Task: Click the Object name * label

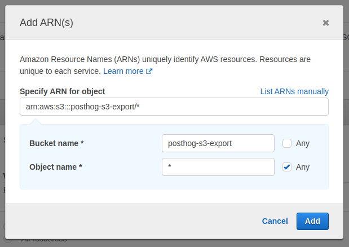Action: point(56,167)
